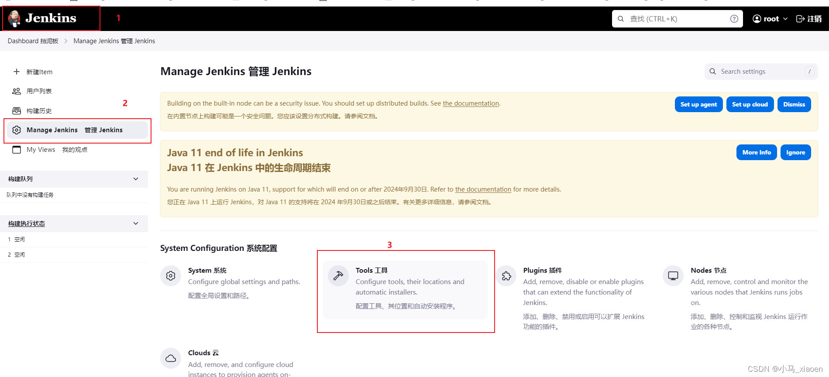Viewport: 829px width, 377px height.
Task: Click the Manage Jenkins 管理 Jenkins page title
Action: [x=236, y=72]
